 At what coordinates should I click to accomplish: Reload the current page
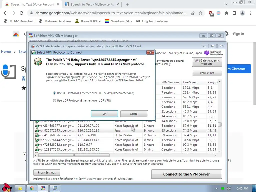(21, 13)
